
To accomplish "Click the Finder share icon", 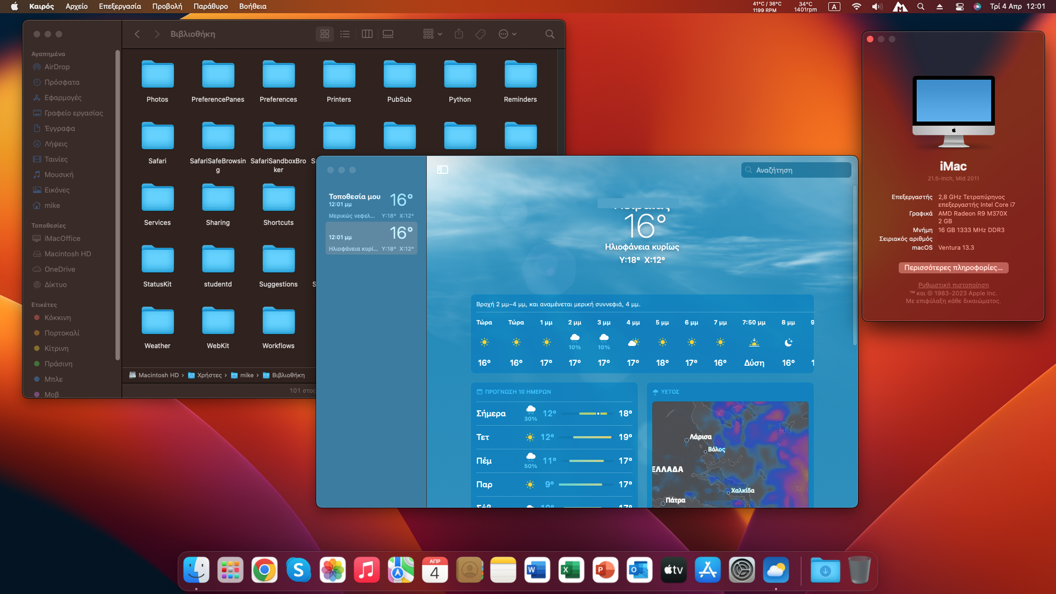I will 459,34.
